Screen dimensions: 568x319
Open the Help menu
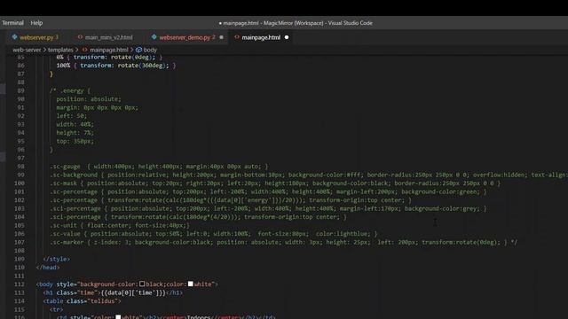tap(36, 23)
